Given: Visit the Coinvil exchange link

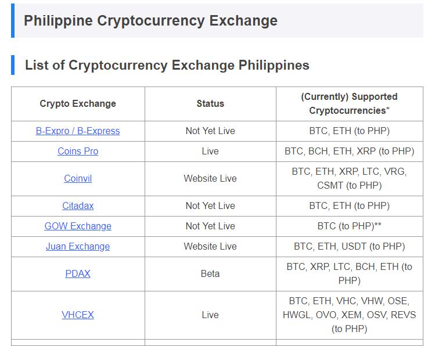Looking at the screenshot, I should click(78, 178).
